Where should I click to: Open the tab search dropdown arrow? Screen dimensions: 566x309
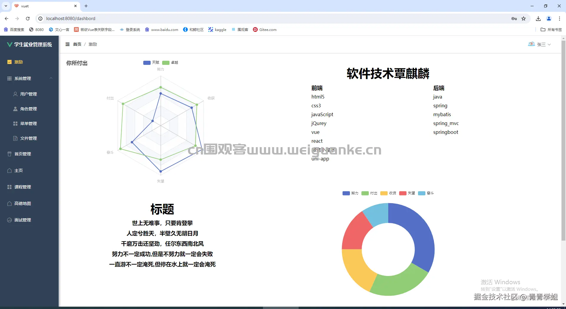[6, 6]
